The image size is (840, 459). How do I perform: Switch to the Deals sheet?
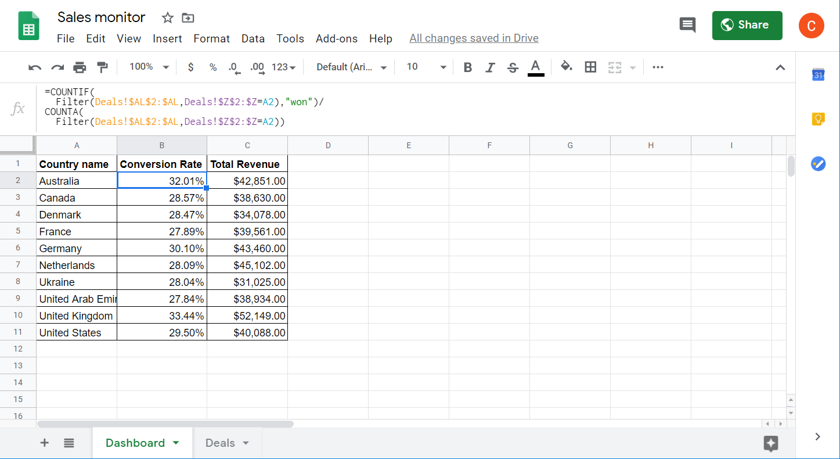pos(221,442)
